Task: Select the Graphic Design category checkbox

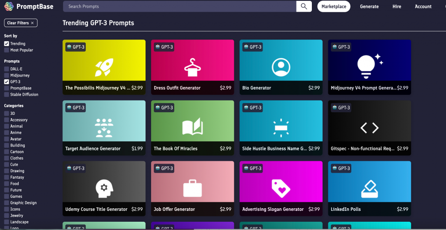Action: [7, 203]
